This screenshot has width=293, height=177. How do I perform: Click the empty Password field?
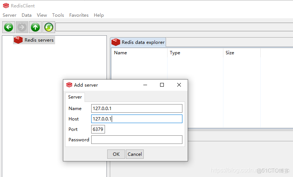137,140
